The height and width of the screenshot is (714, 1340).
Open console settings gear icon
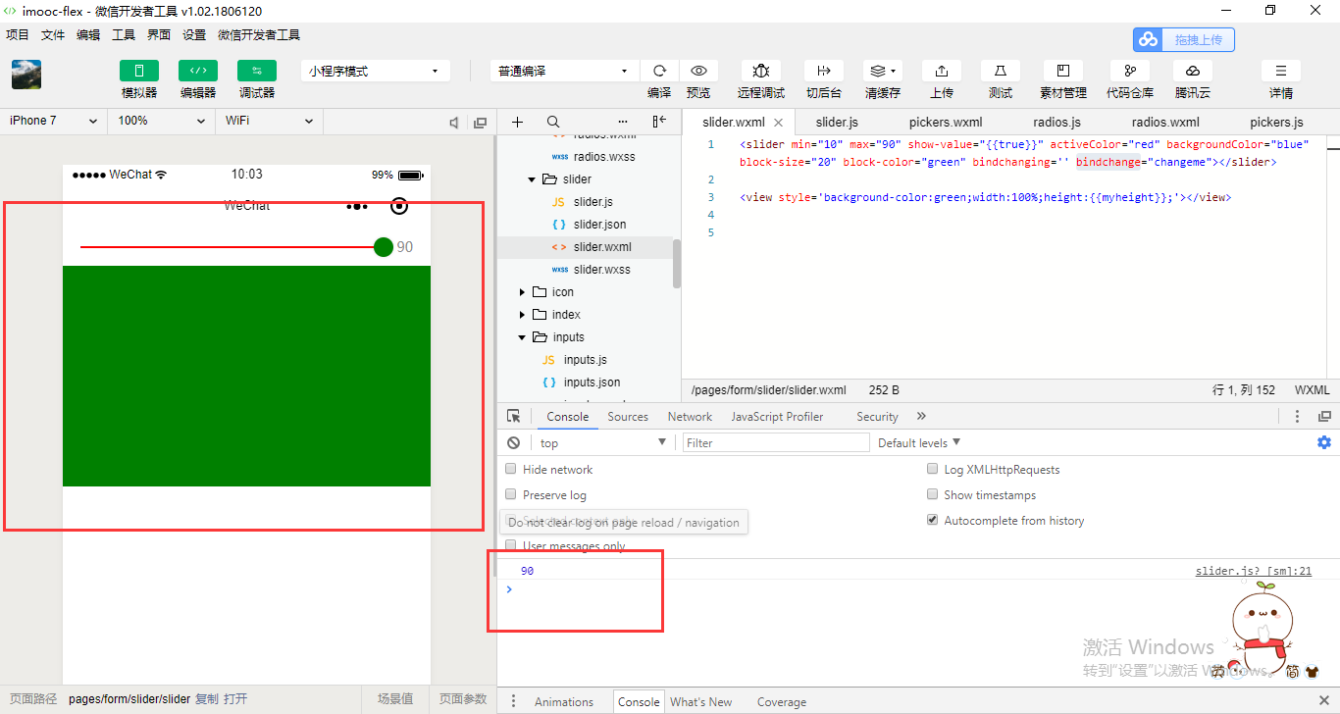(x=1324, y=442)
